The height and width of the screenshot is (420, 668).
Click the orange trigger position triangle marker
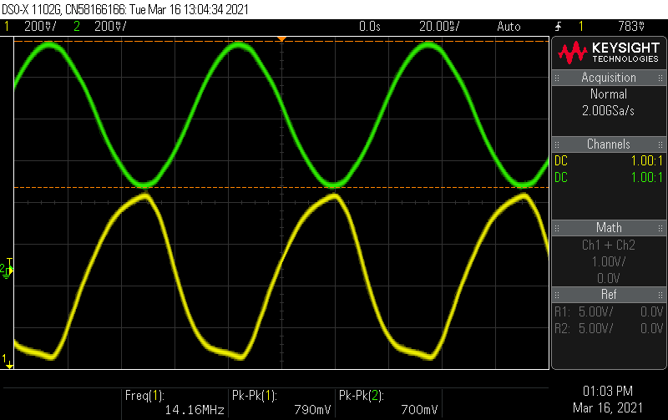(282, 39)
